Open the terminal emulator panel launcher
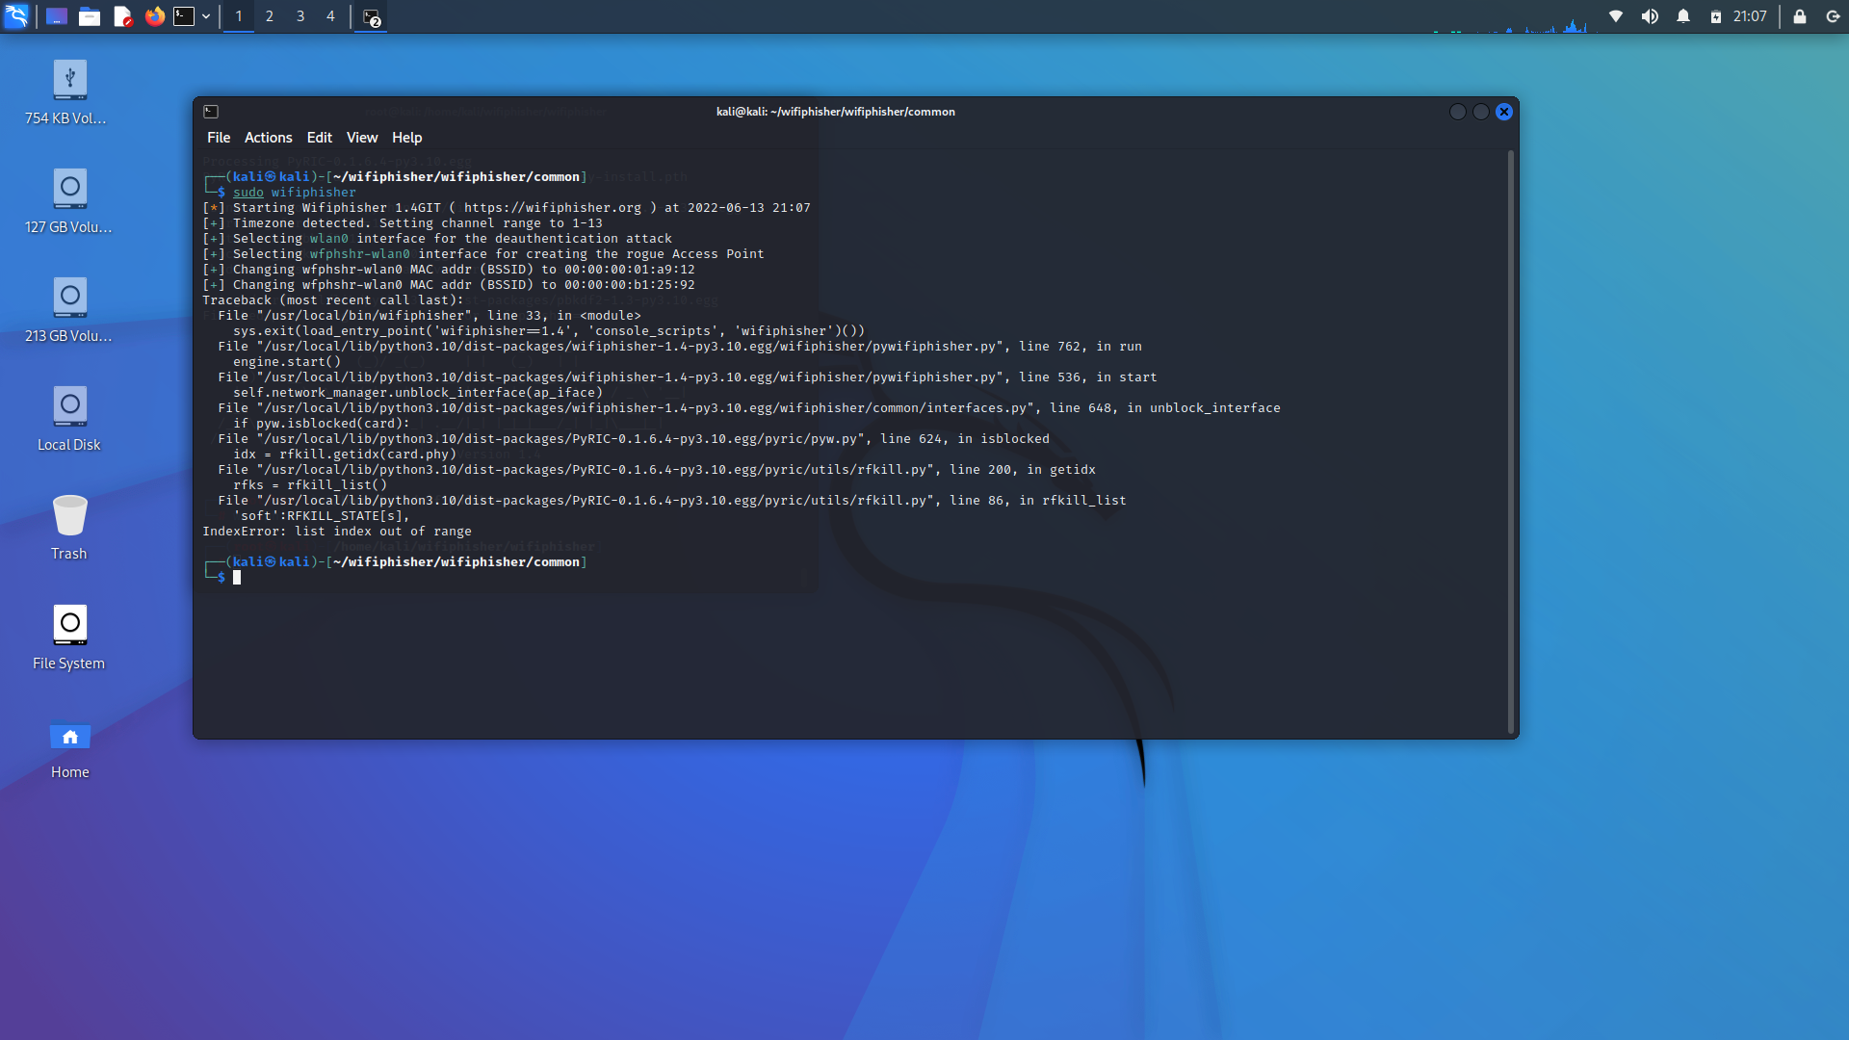 184,16
